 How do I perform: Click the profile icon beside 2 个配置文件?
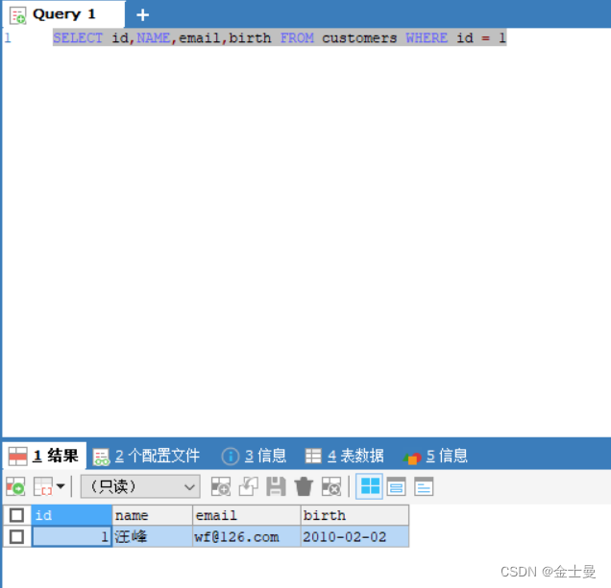101,457
